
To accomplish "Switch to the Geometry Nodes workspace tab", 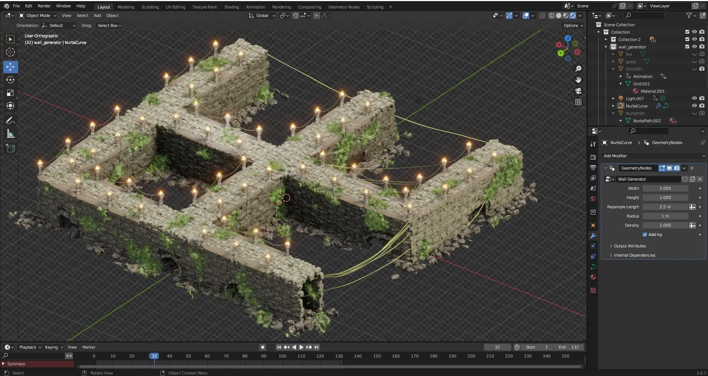I will [x=344, y=7].
